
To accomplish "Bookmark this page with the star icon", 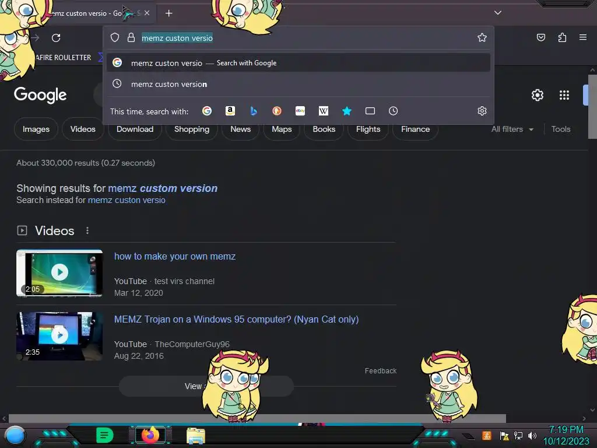I will 482,37.
